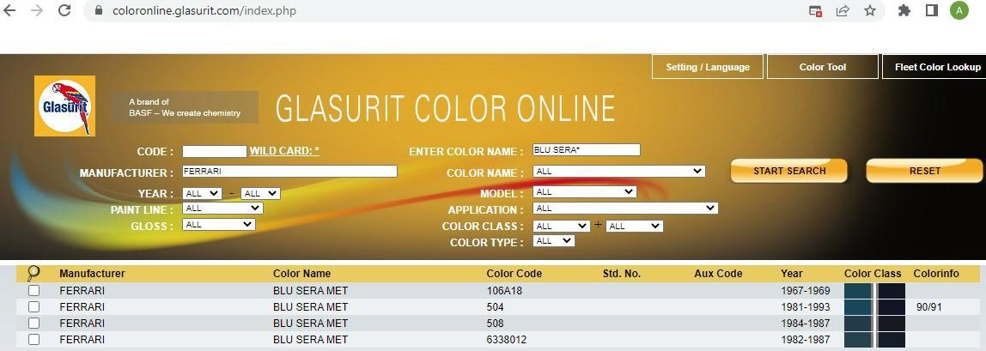This screenshot has width=986, height=351.
Task: Click the RESET button
Action: (x=924, y=171)
